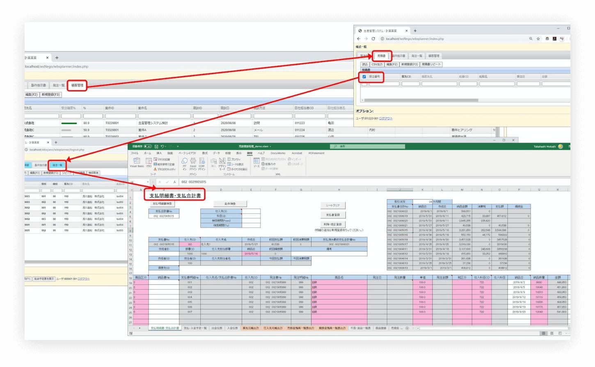Open XML ソース source pane icon
The image size is (595, 367).
(x=256, y=163)
